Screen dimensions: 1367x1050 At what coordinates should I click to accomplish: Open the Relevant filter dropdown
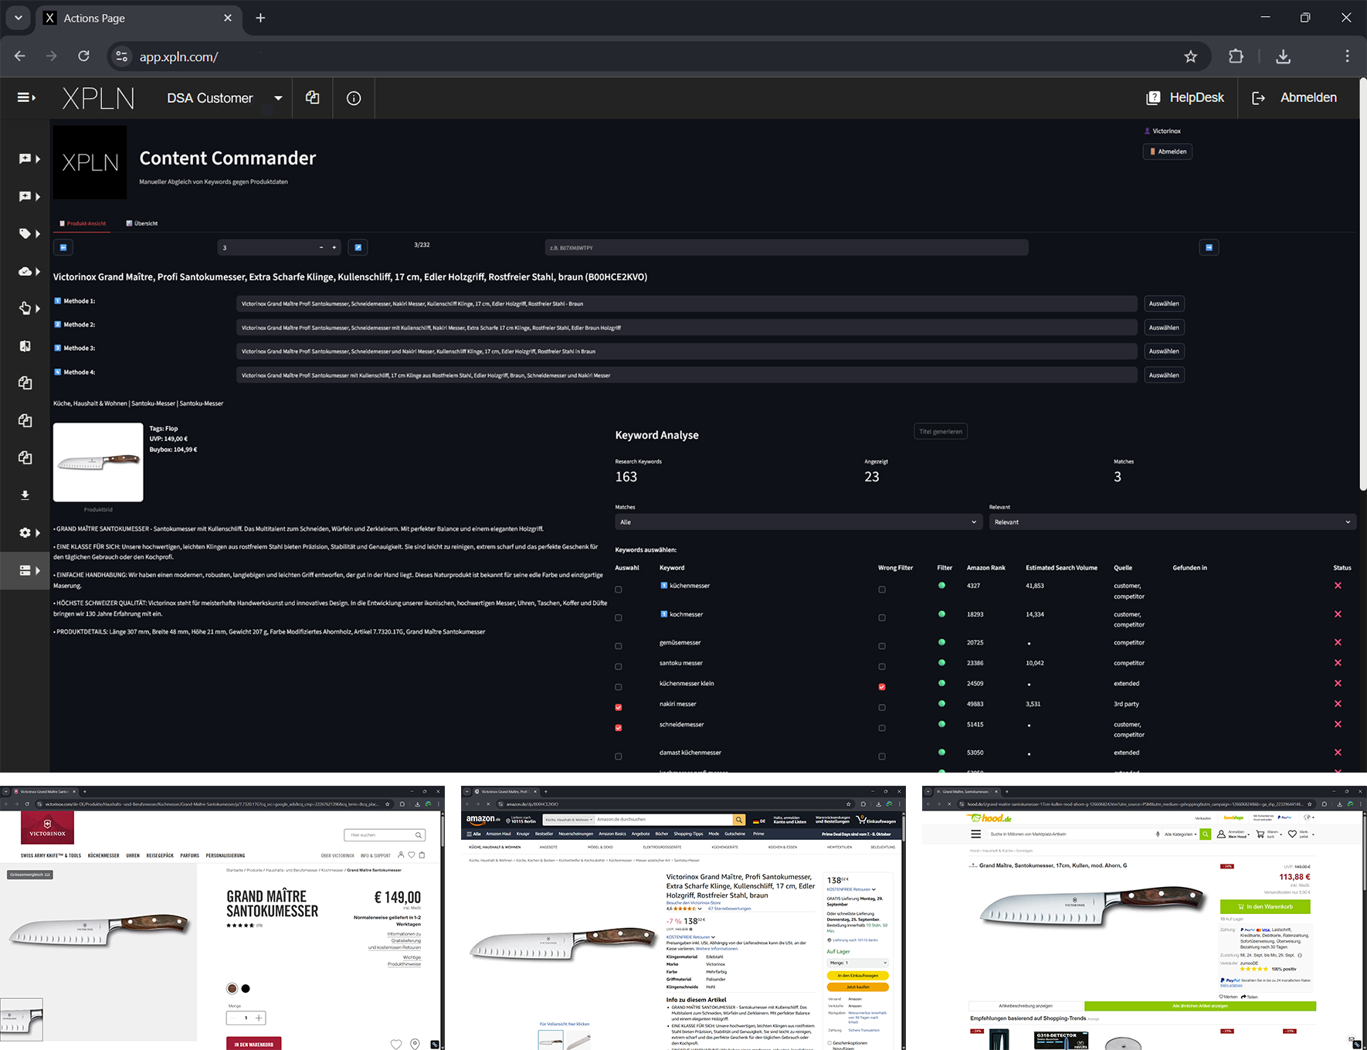coord(1172,522)
